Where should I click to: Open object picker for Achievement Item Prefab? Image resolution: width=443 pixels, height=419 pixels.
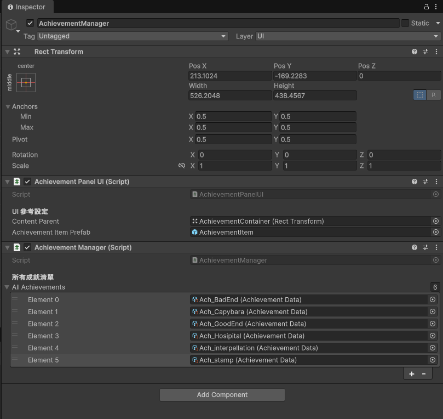[436, 233]
